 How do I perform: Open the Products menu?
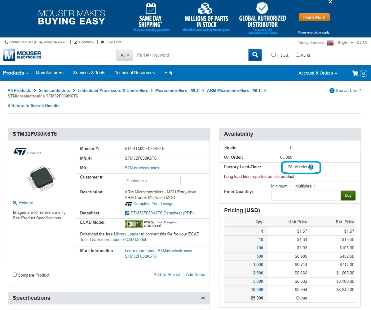pyautogui.click(x=15, y=73)
